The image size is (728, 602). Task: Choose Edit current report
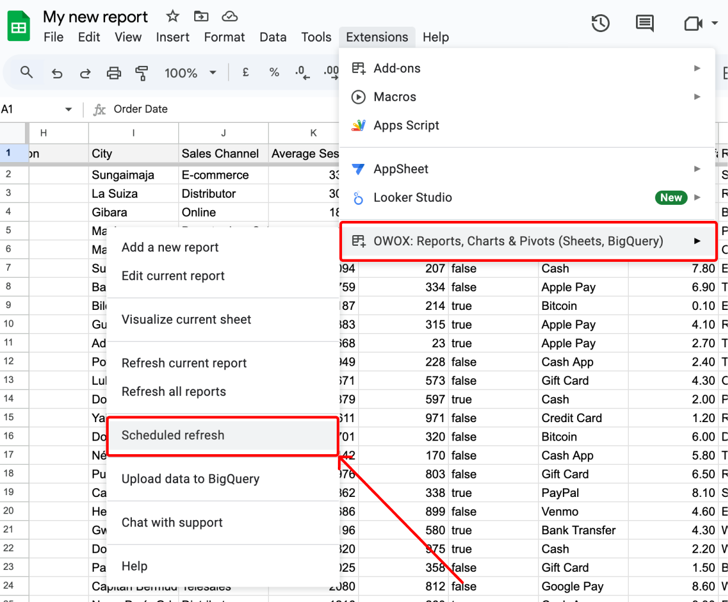[x=223, y=276]
